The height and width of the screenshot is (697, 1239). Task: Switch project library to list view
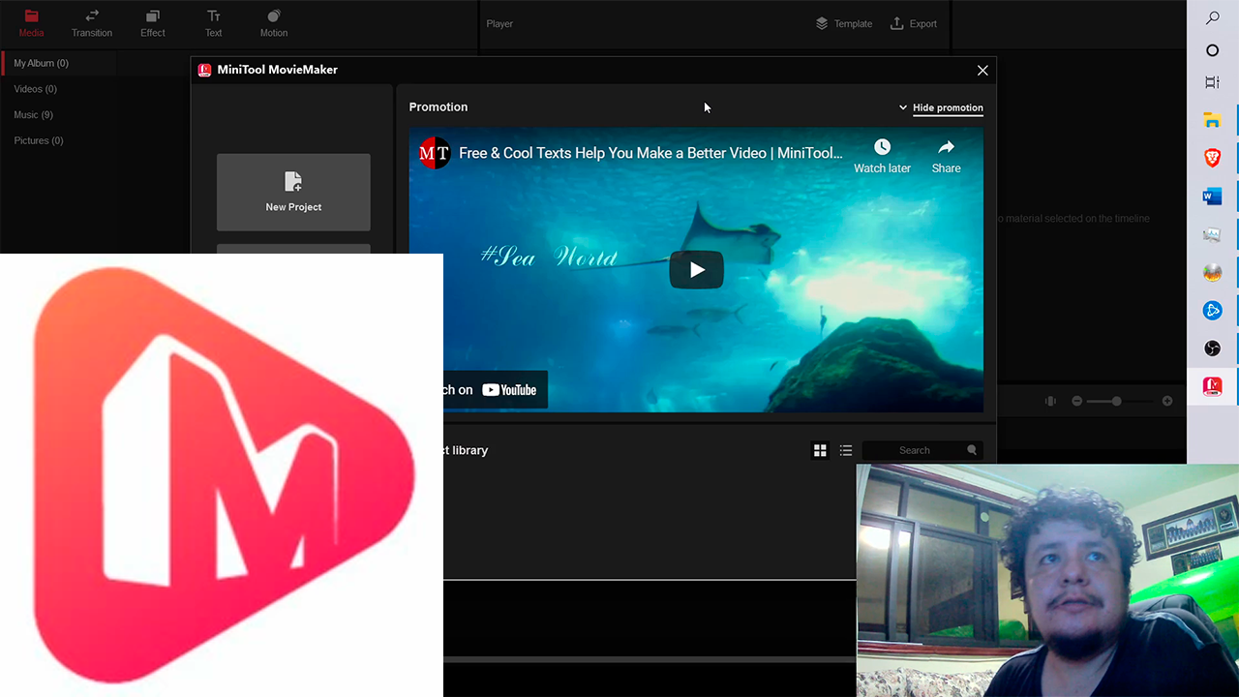pyautogui.click(x=846, y=450)
